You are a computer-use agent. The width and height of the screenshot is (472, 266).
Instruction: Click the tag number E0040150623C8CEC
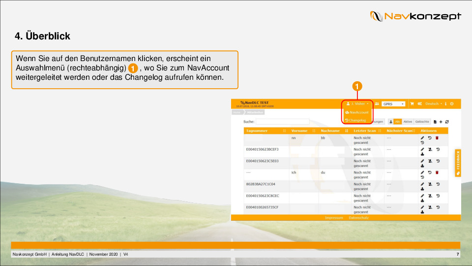point(263,196)
